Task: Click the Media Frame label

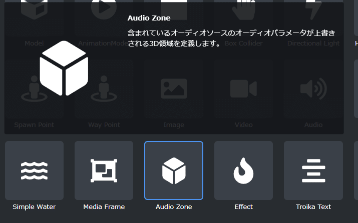Action: tap(104, 207)
